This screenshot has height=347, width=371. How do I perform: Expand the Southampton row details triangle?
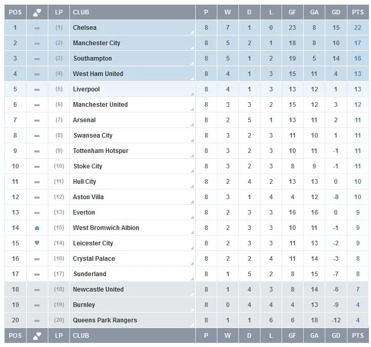192,64
